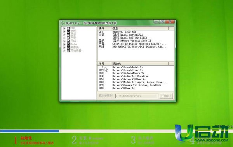Toggle the Modem checkbox
The height and width of the screenshot is (147, 233).
(x=68, y=44)
